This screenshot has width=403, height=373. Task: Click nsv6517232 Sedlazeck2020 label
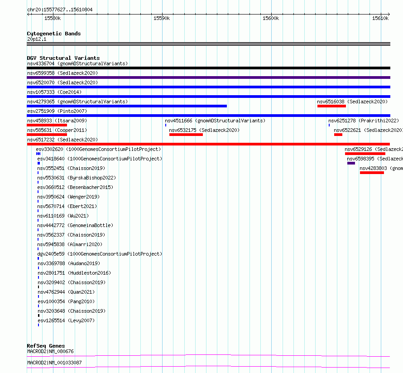pyautogui.click(x=62, y=140)
